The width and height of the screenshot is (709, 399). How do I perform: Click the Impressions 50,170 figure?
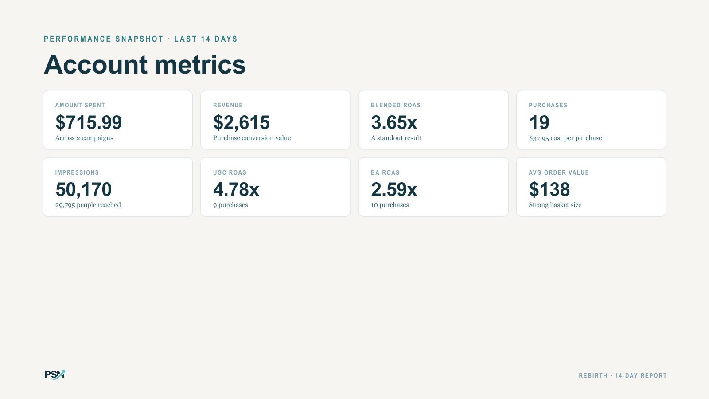click(84, 189)
